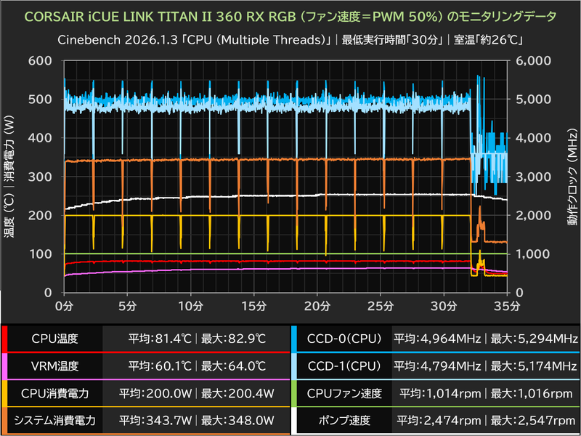The image size is (581, 436).
Task: Click the white ポンプ速度 legend color swatch
Action: click(x=294, y=421)
